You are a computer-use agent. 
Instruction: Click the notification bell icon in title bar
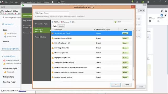[137, 2]
